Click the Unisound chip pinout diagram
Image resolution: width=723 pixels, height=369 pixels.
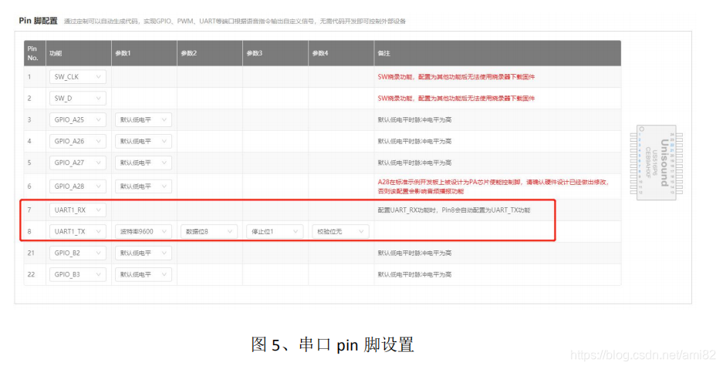pos(657,163)
